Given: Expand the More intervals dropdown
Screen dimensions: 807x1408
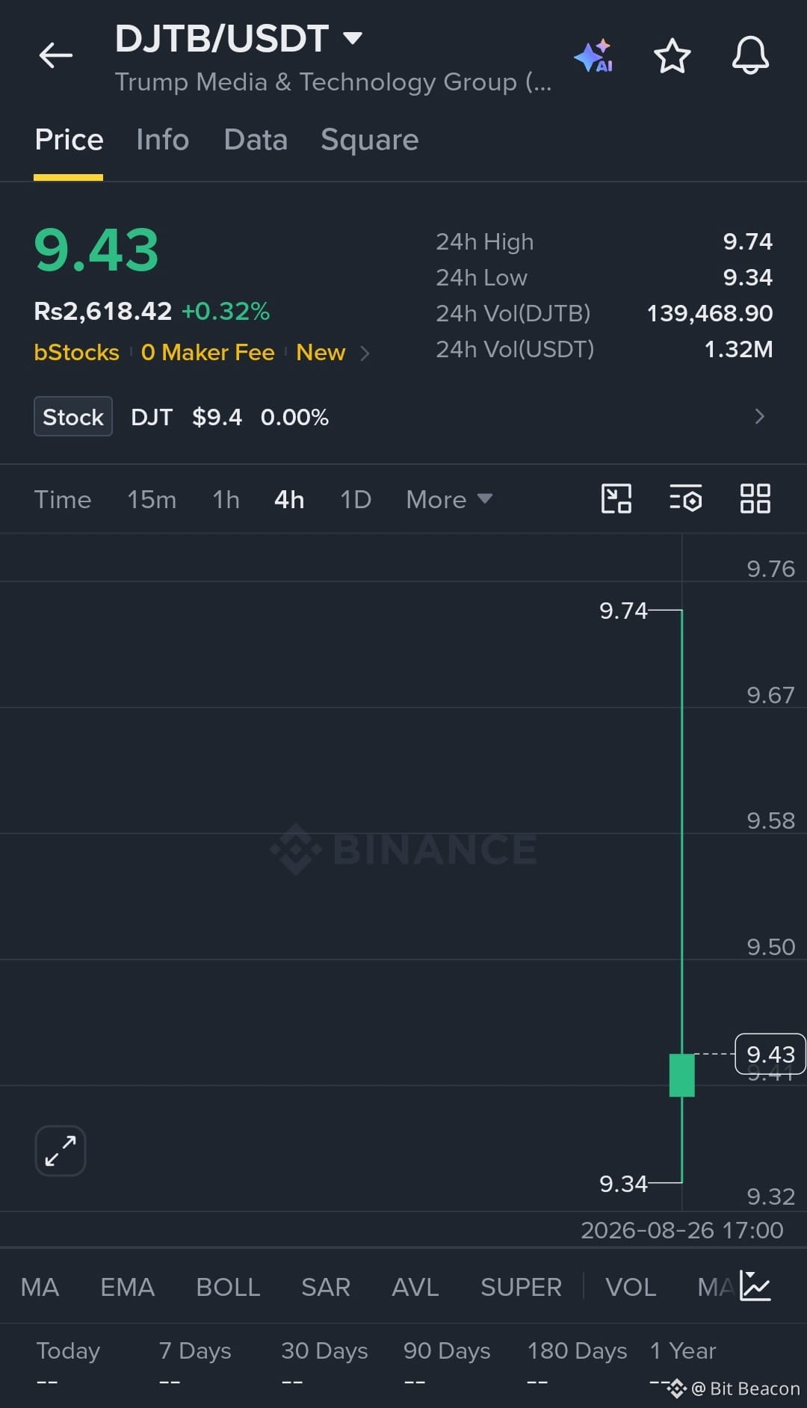Looking at the screenshot, I should click(449, 499).
